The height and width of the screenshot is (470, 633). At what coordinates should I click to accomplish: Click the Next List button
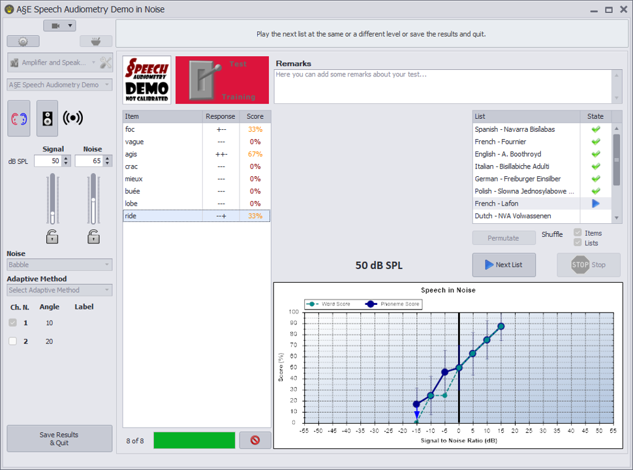(x=504, y=265)
